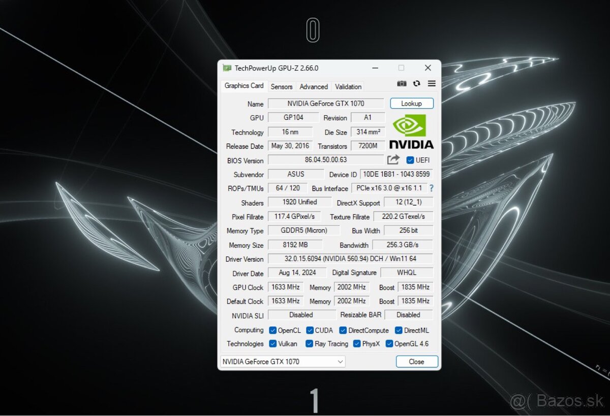
Task: Toggle the DirectML checkbox
Action: click(399, 330)
